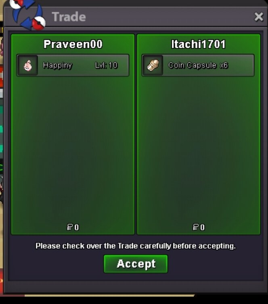Click the Praveen00 player name
The height and width of the screenshot is (304, 268).
tap(73, 44)
